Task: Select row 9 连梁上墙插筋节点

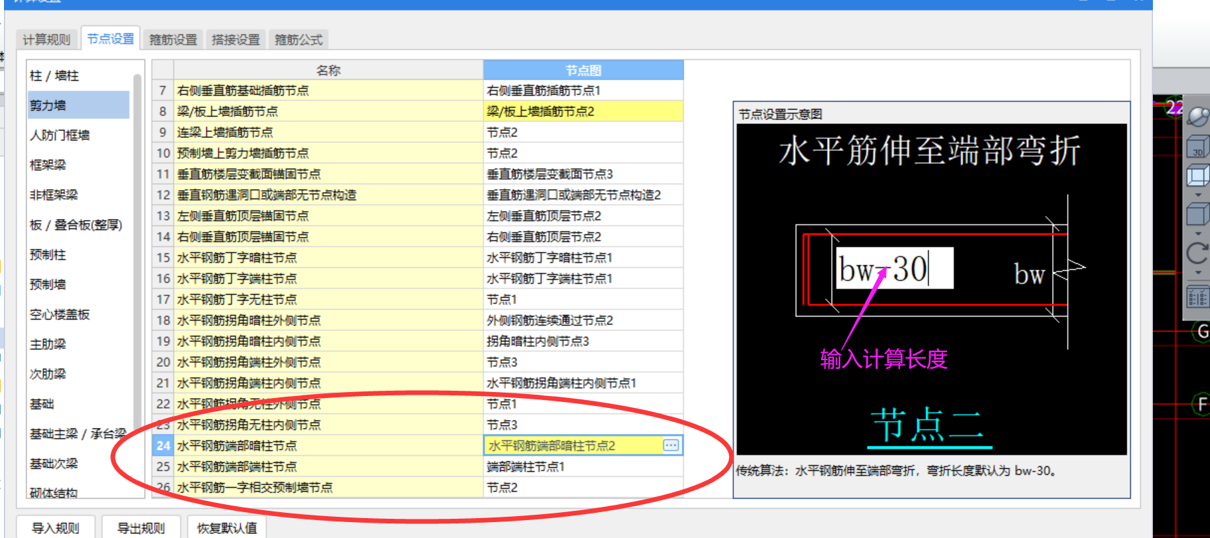Action: (329, 132)
